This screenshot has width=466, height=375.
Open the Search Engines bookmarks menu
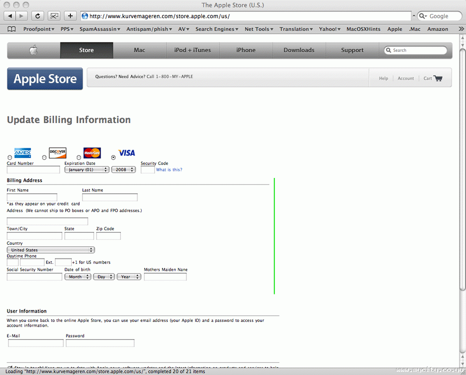217,29
